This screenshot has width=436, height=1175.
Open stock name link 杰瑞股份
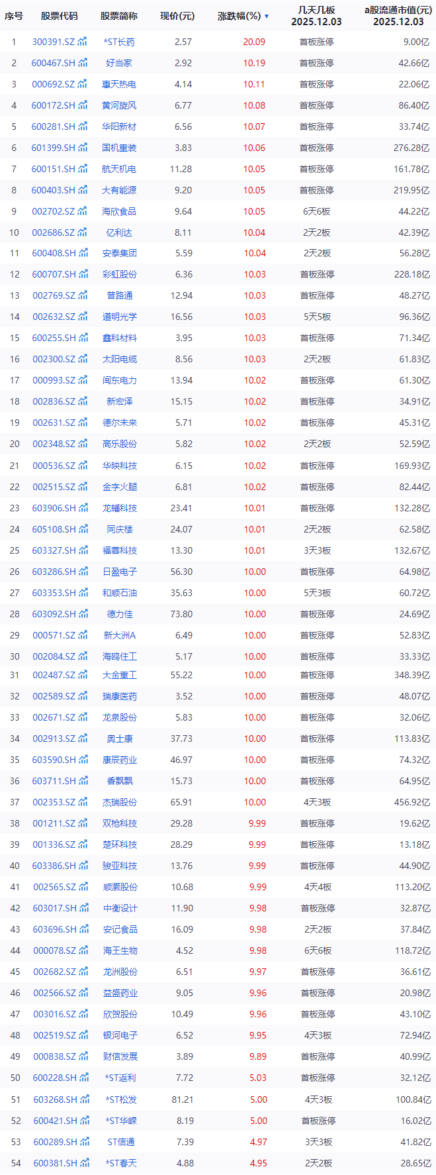119,802
